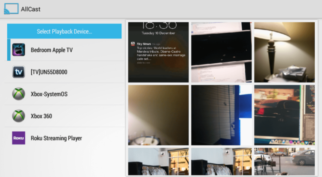The width and height of the screenshot is (322, 177).
Task: Click the Xbox 360 green logo icon
Action: pyautogui.click(x=18, y=116)
